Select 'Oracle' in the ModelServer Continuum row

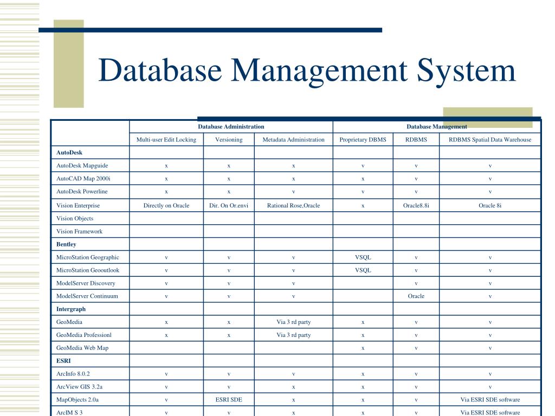pyautogui.click(x=416, y=296)
